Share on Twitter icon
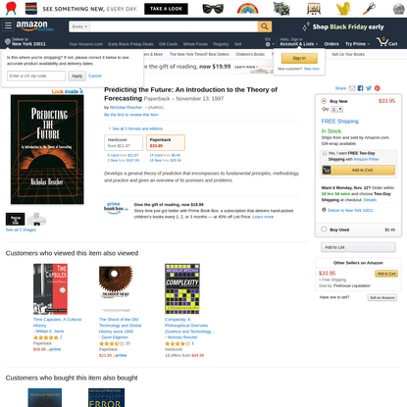Screen dimensions: 407x407 coord(369,88)
